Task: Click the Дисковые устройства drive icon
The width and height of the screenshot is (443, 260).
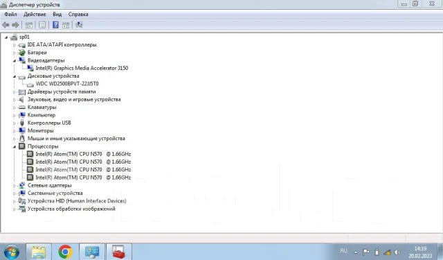Action: pyautogui.click(x=21, y=77)
